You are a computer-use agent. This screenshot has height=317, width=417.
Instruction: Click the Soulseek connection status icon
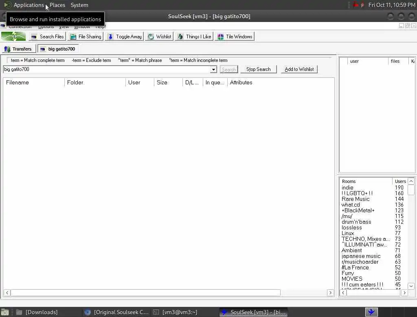coord(13,36)
